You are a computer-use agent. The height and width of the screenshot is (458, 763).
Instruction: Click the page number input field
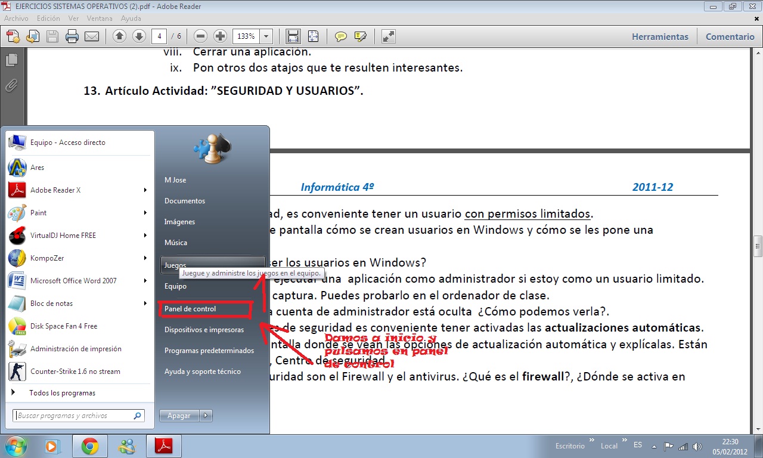pyautogui.click(x=159, y=36)
